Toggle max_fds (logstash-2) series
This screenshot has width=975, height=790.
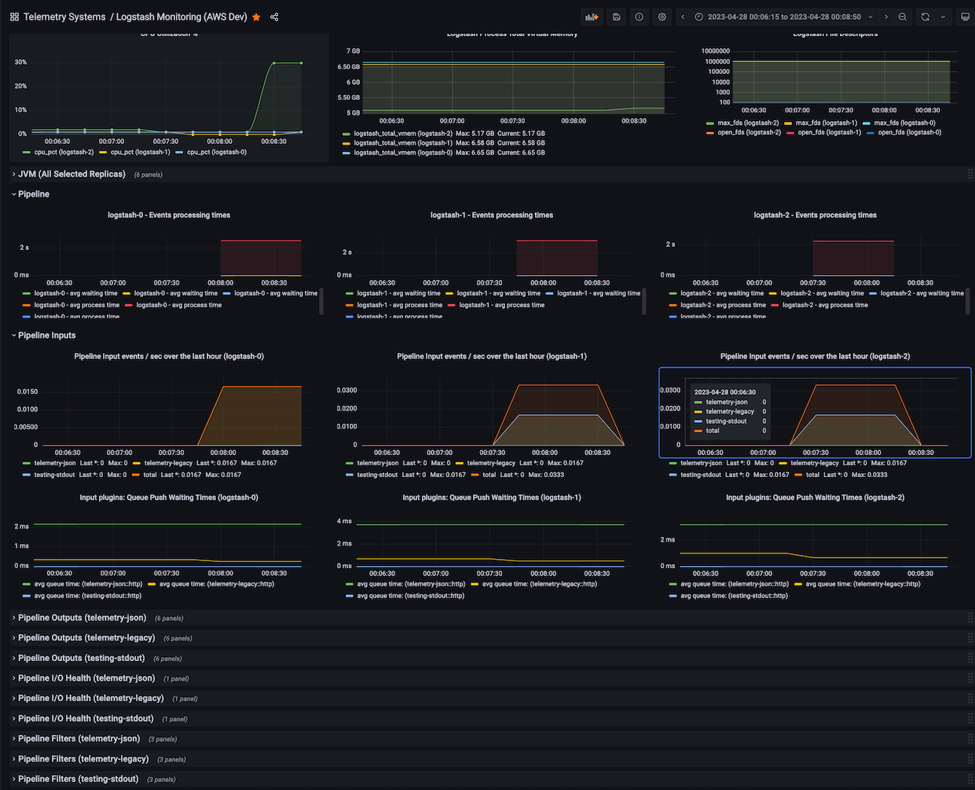tap(748, 123)
